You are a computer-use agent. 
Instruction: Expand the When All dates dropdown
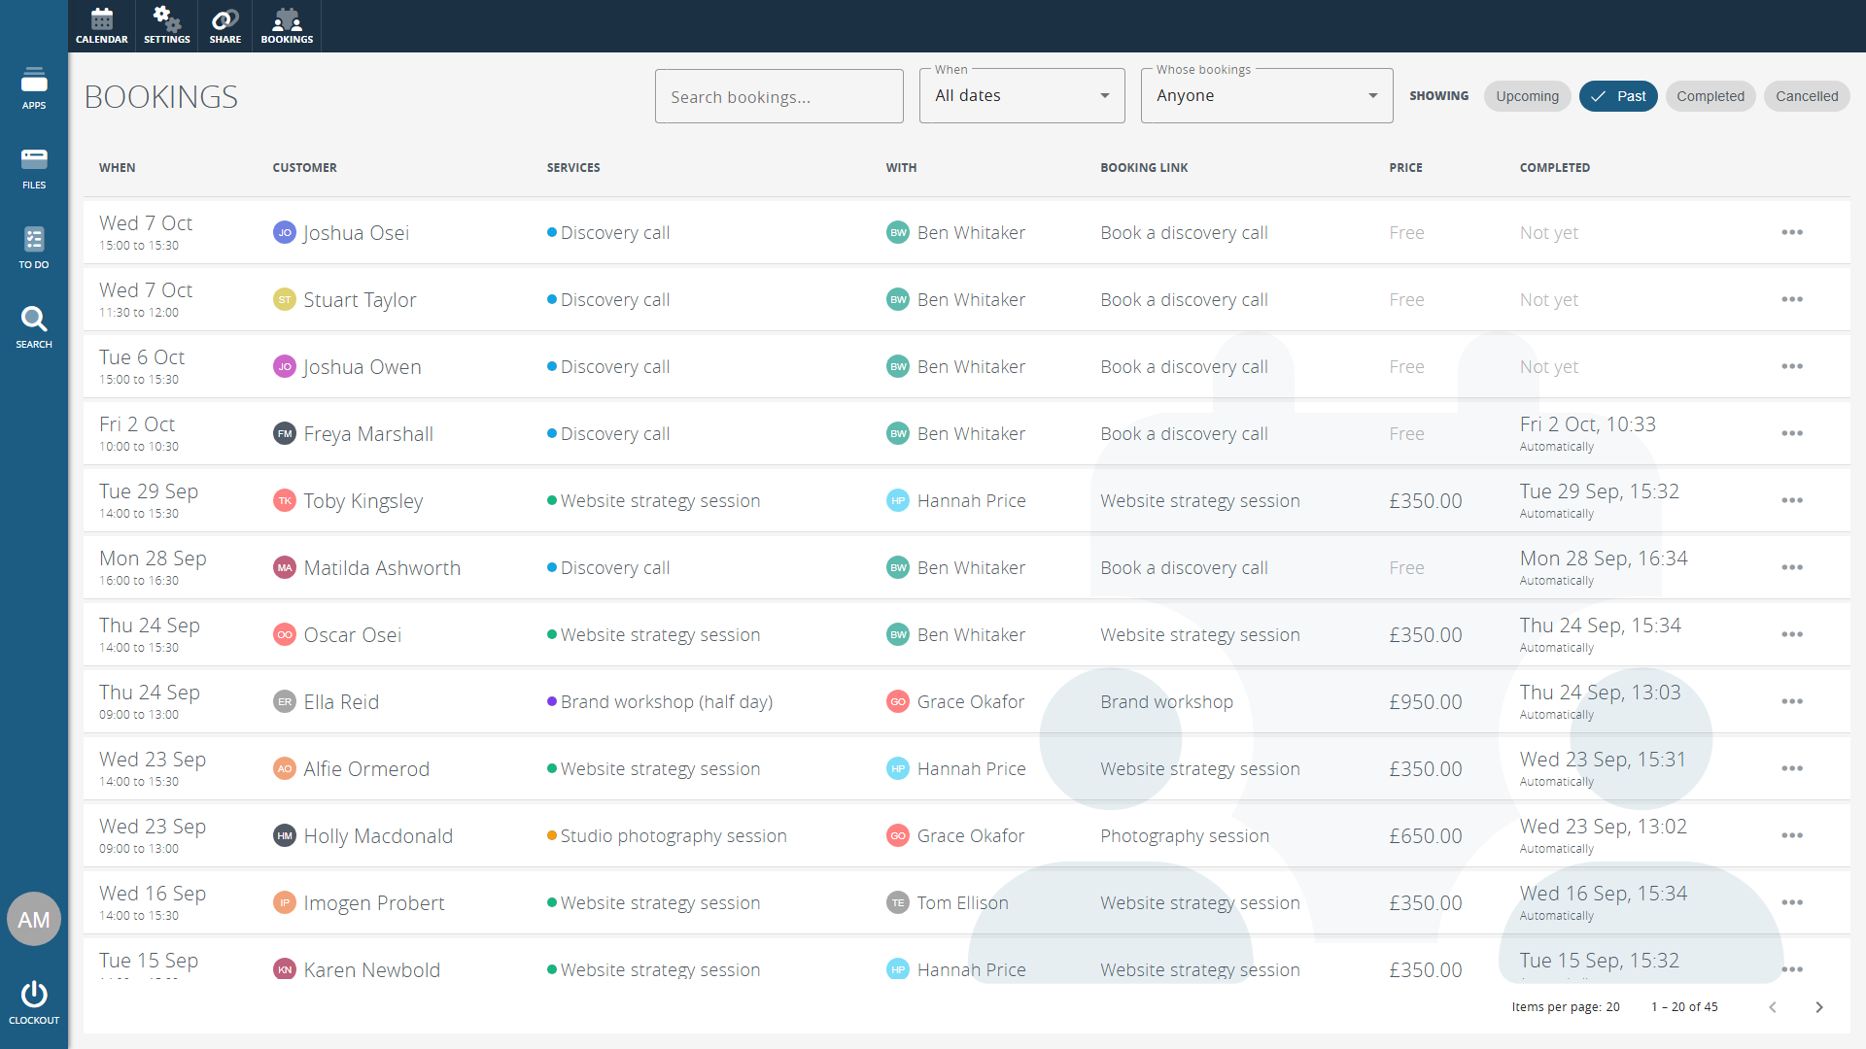pos(1021,95)
